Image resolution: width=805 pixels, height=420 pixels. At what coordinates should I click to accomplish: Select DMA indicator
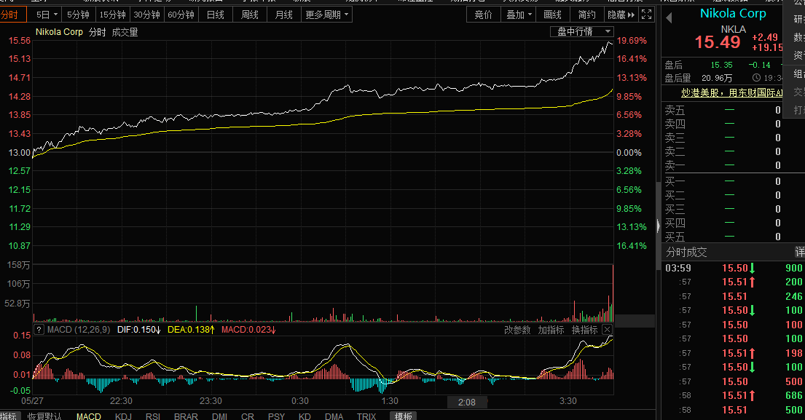point(334,416)
